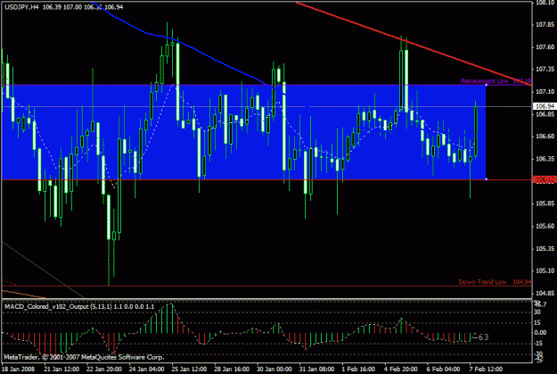Click the '25 Jan 12:00' time label
Viewport: 557px width, 374px height.
(189, 369)
